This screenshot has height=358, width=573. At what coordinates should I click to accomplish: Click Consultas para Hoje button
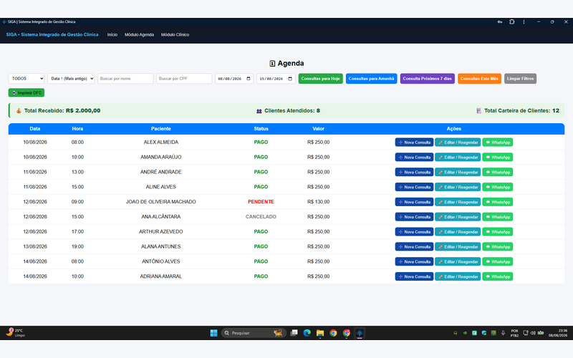click(x=320, y=79)
